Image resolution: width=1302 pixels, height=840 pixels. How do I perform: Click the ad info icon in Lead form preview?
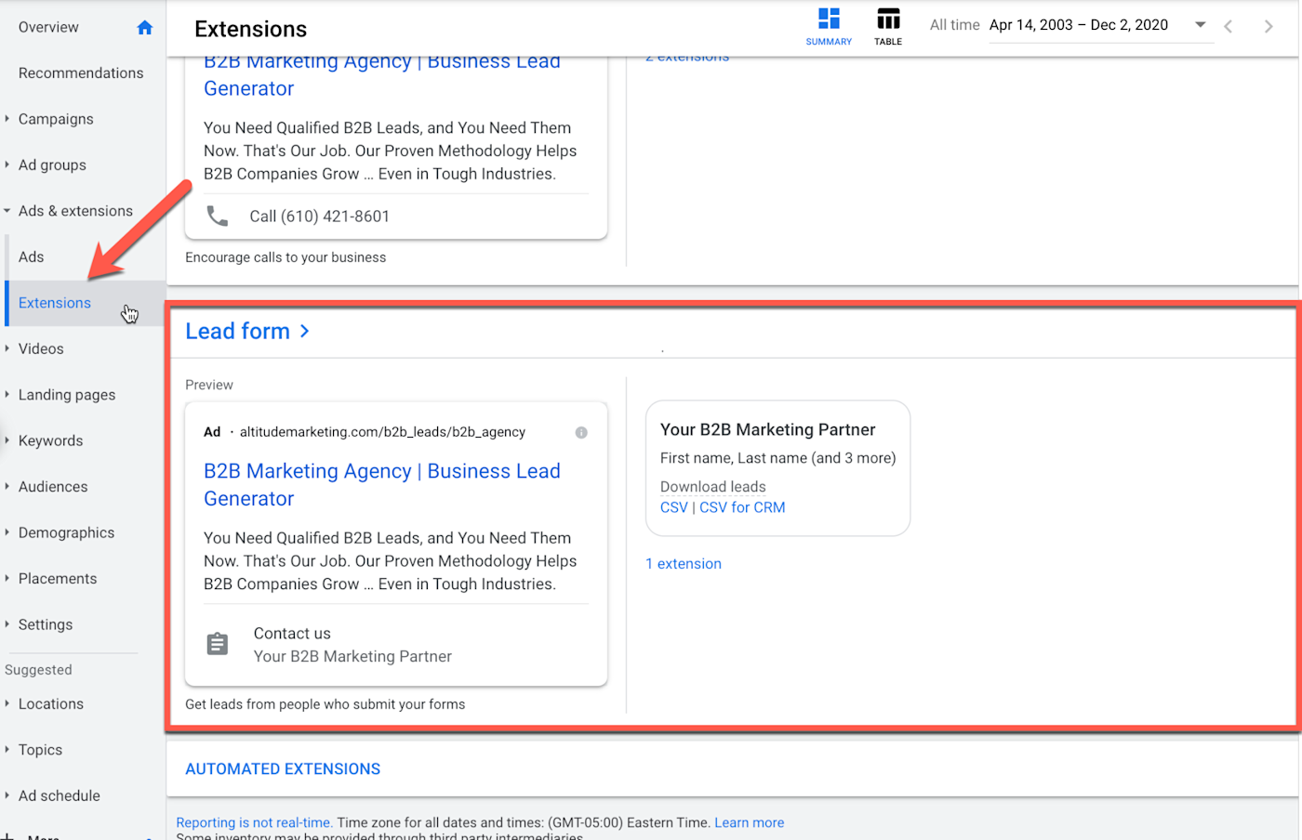click(581, 432)
